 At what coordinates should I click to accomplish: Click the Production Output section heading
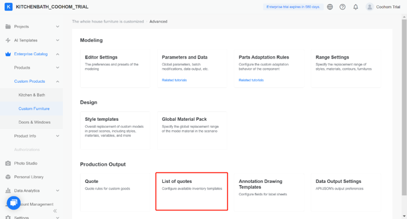(x=103, y=165)
